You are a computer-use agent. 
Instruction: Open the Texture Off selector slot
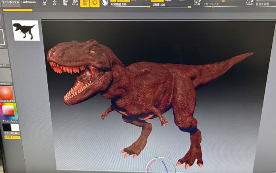coord(5,75)
